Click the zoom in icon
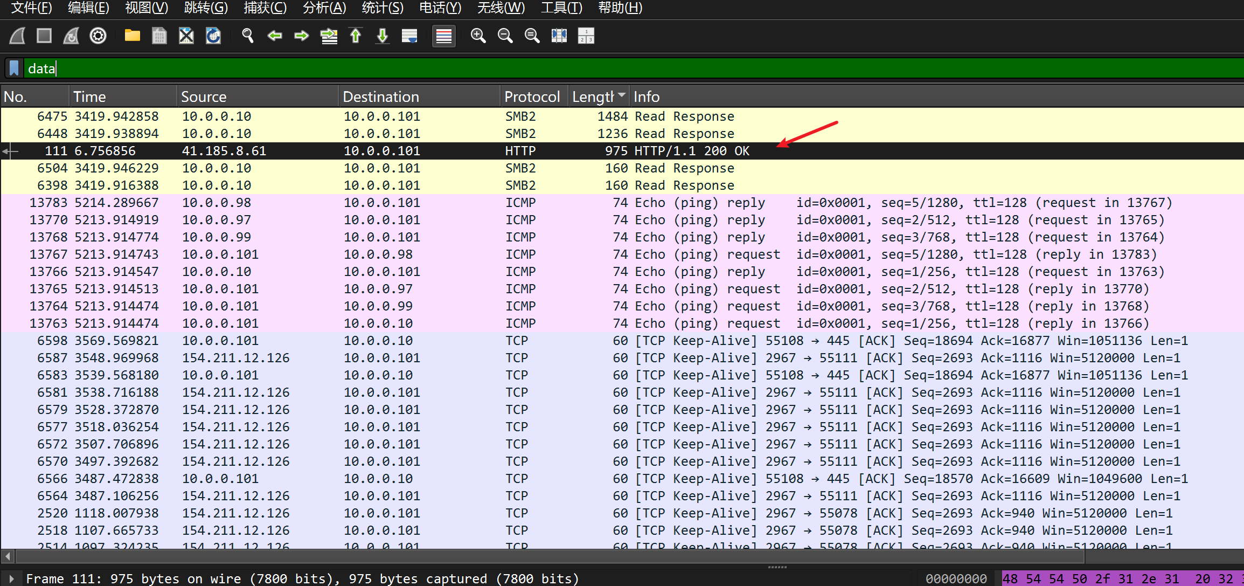Viewport: 1244px width, 586px height. [x=478, y=36]
